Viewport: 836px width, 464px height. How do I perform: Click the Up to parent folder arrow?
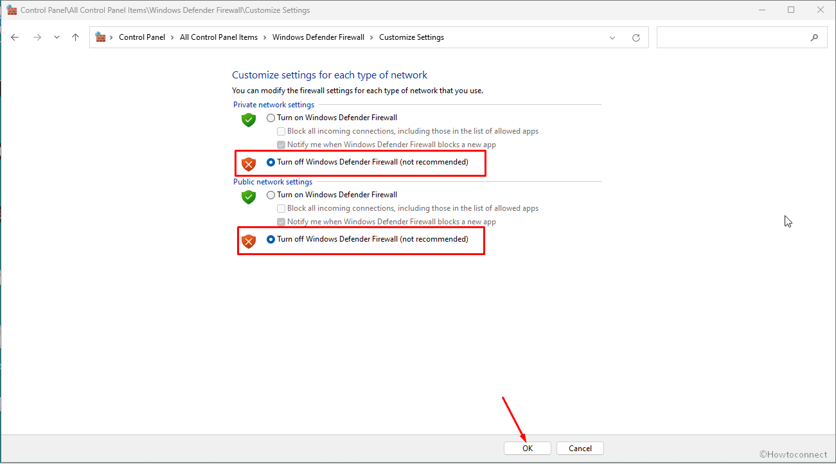coord(75,37)
